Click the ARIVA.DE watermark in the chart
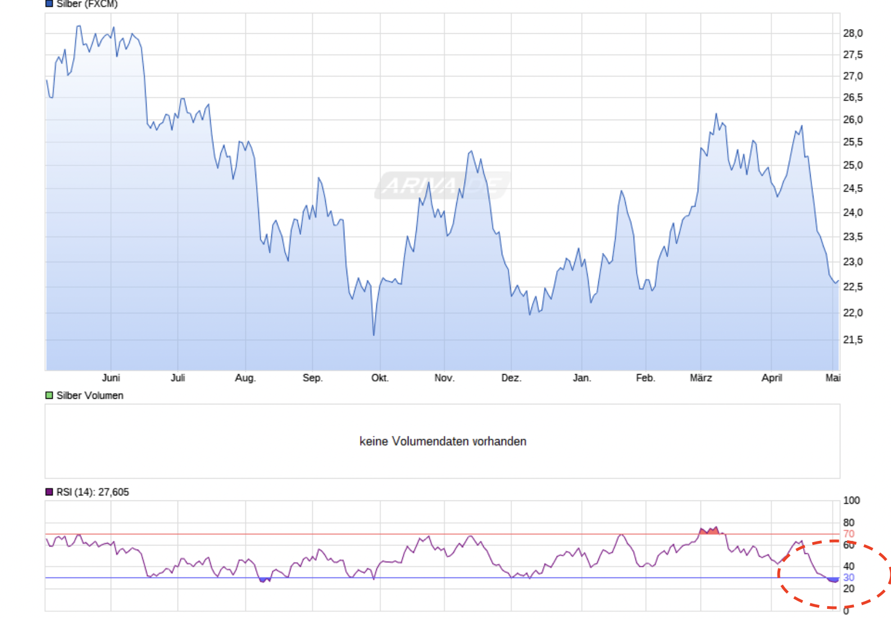The height and width of the screenshot is (619, 891). (x=442, y=185)
